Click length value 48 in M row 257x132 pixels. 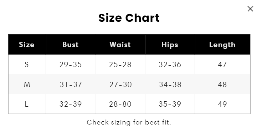coord(222,85)
